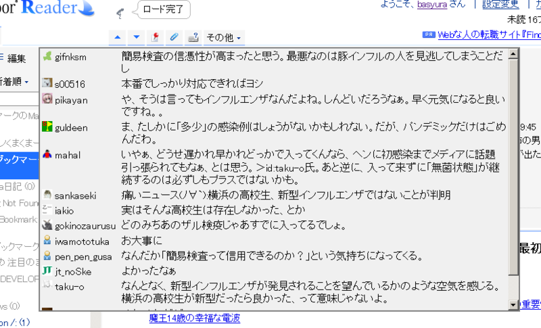
Task: Click the PR badge icon beside ad link
Action: 429,34
